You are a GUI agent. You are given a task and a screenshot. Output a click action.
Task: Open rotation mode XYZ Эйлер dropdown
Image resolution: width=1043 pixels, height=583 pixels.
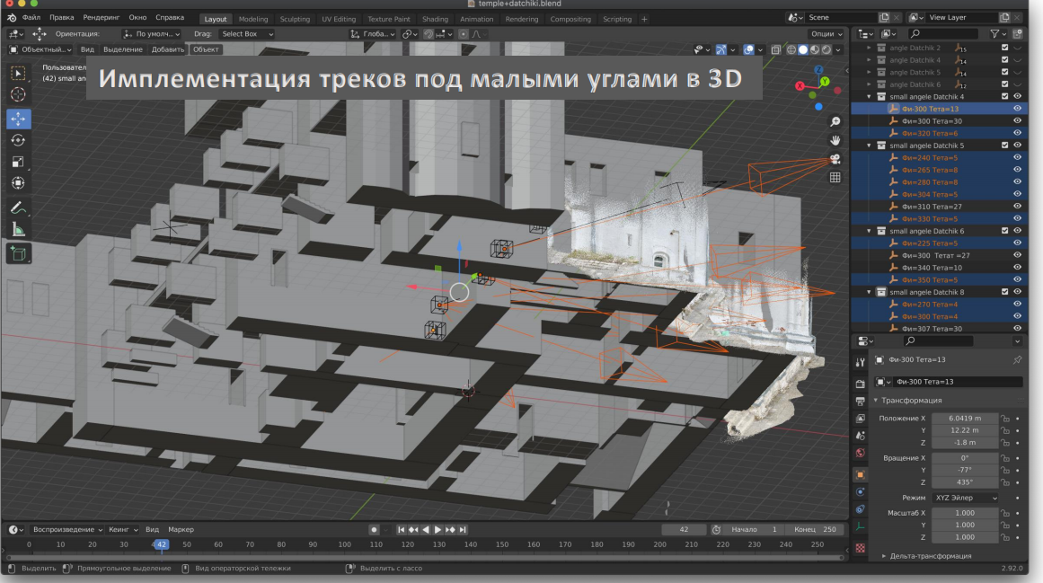click(x=966, y=498)
